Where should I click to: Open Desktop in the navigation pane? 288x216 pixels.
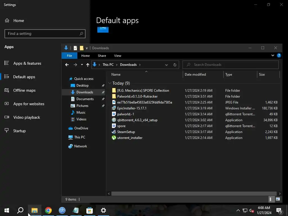(82, 85)
